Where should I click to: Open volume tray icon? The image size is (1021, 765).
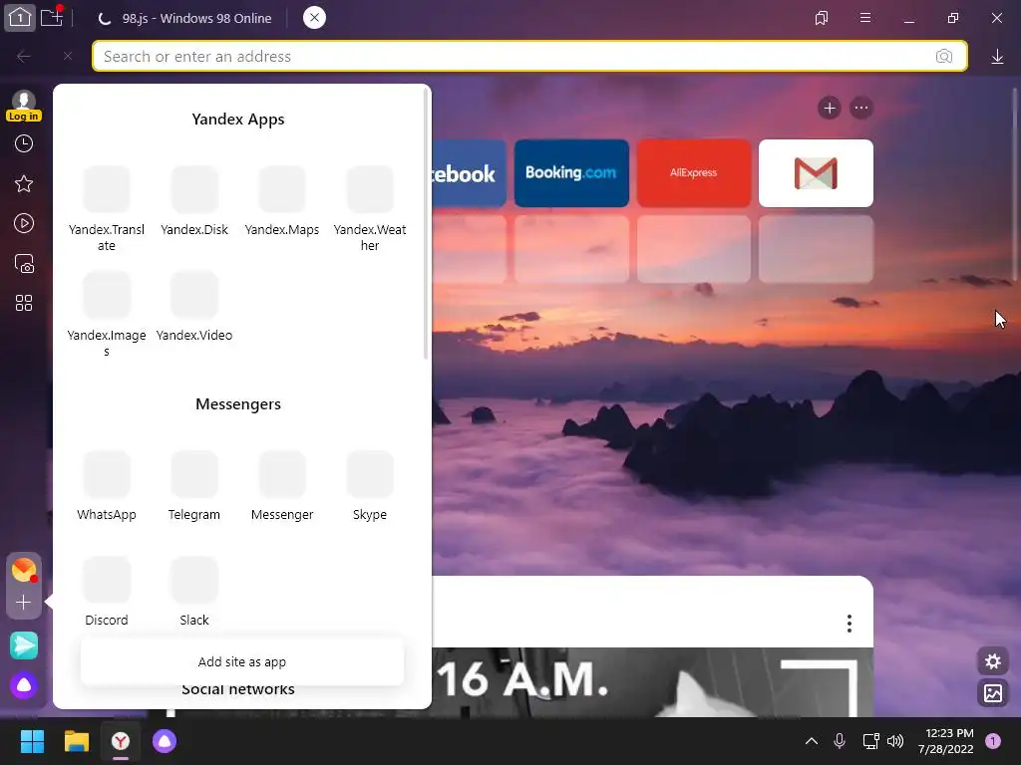(x=896, y=741)
